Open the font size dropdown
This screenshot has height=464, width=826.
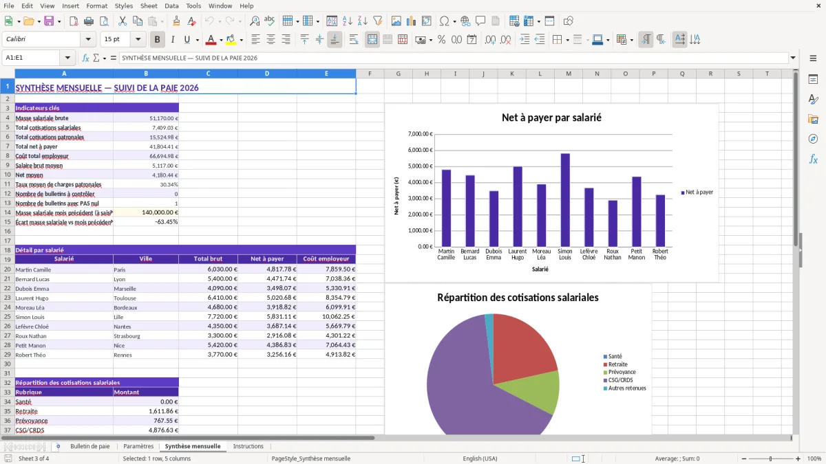pos(138,40)
